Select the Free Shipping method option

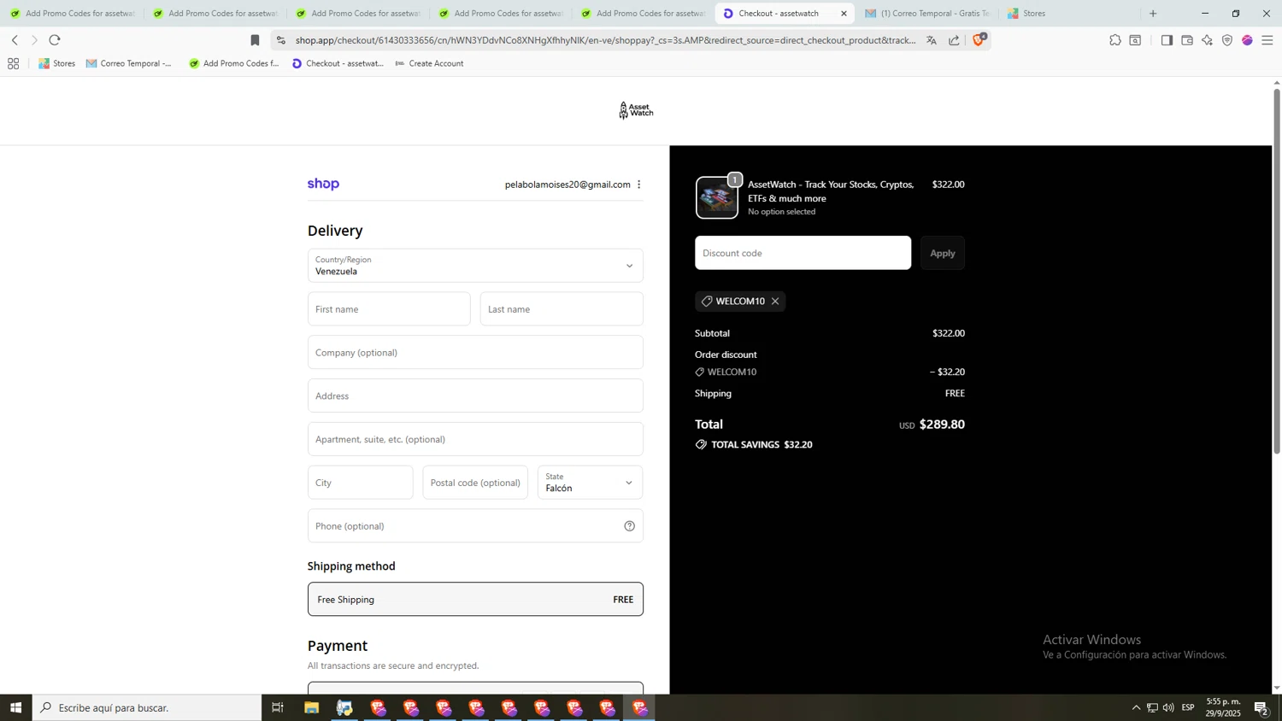[475, 599]
